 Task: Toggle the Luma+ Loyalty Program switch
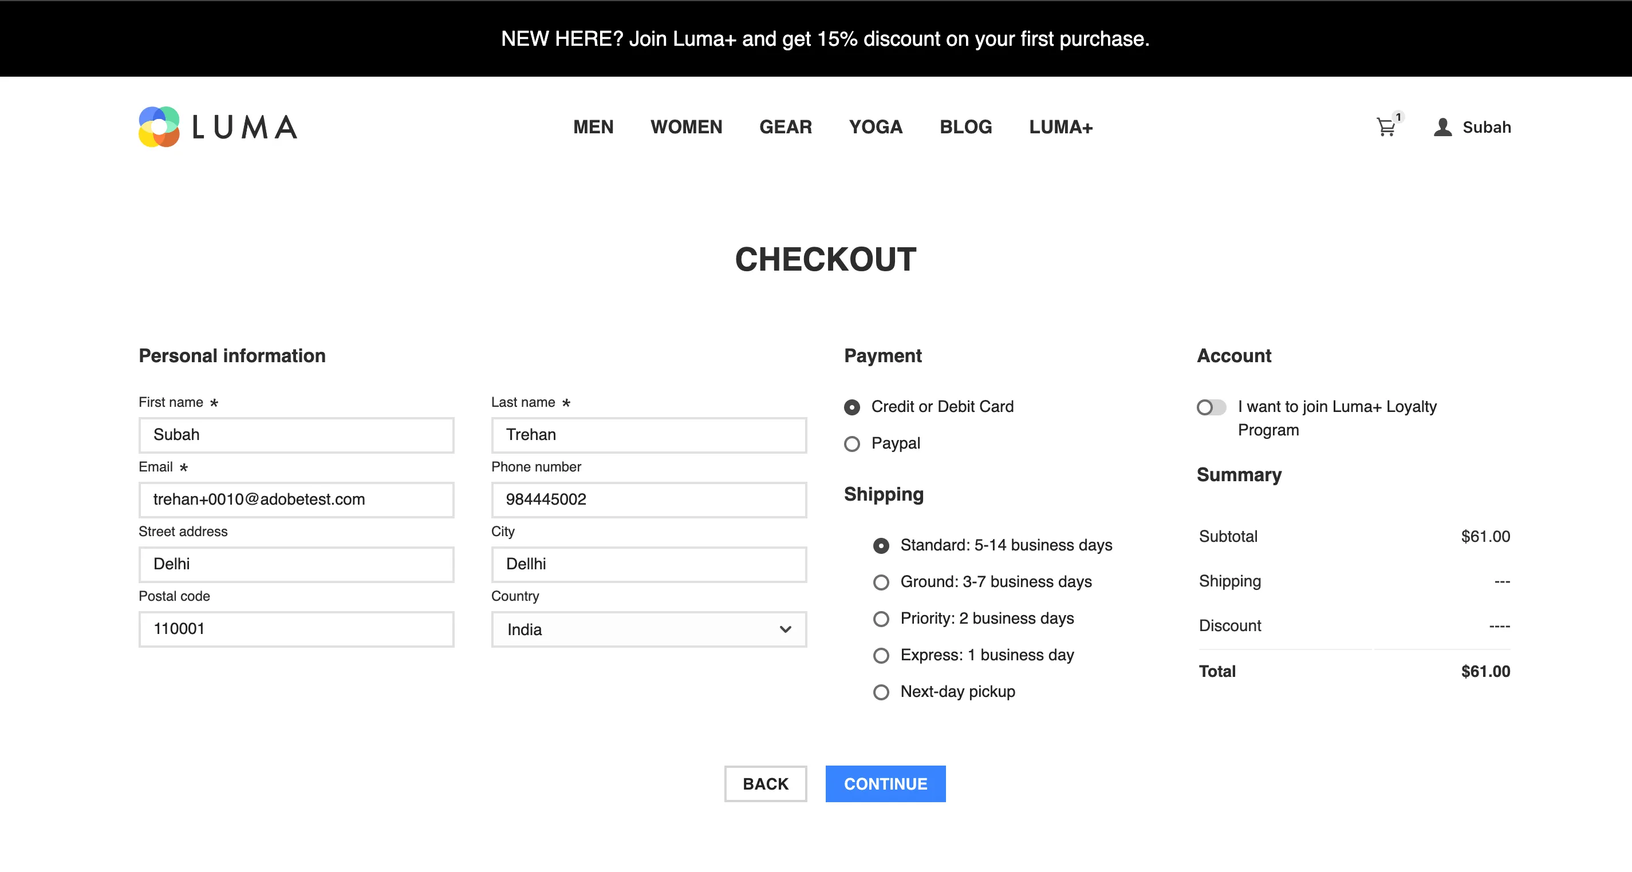click(1211, 407)
